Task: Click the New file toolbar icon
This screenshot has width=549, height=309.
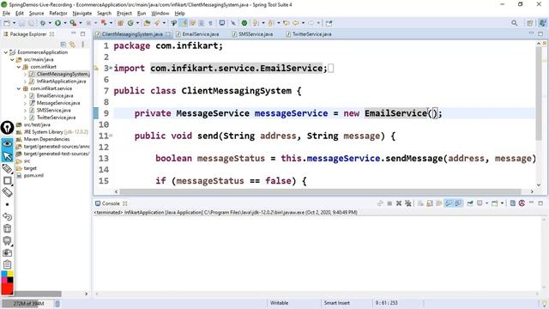Action: click(7, 23)
